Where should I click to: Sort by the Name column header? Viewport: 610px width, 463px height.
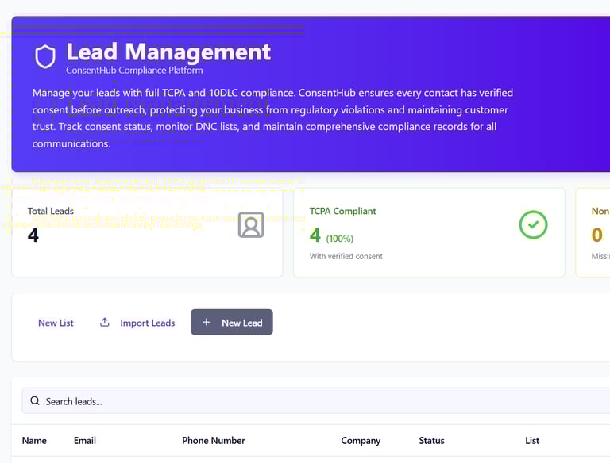coord(34,441)
